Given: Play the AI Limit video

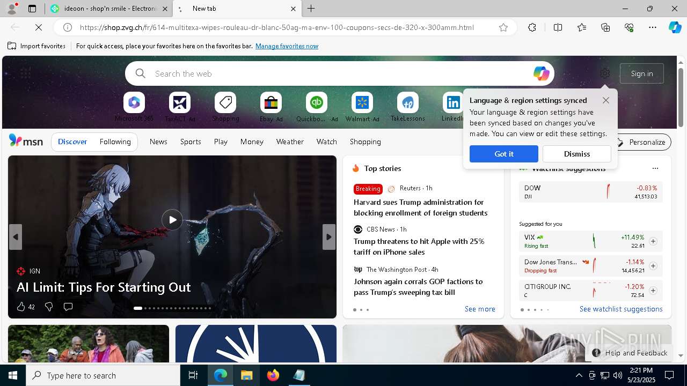Looking at the screenshot, I should (172, 220).
